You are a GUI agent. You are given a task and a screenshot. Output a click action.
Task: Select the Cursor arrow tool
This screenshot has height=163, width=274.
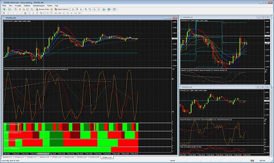(x=4, y=13)
